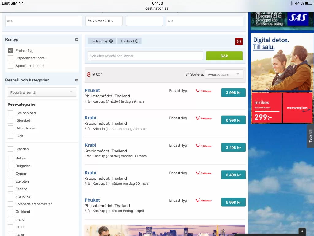Click the destination and country search field
The height and width of the screenshot is (236, 314).
(x=145, y=56)
